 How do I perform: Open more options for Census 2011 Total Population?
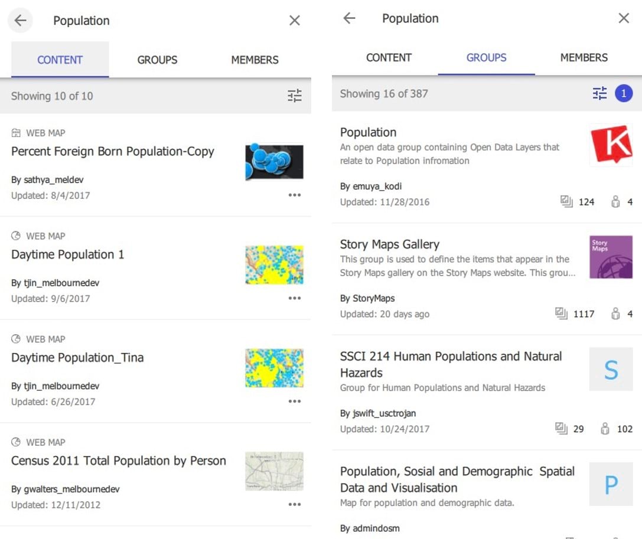(x=295, y=505)
